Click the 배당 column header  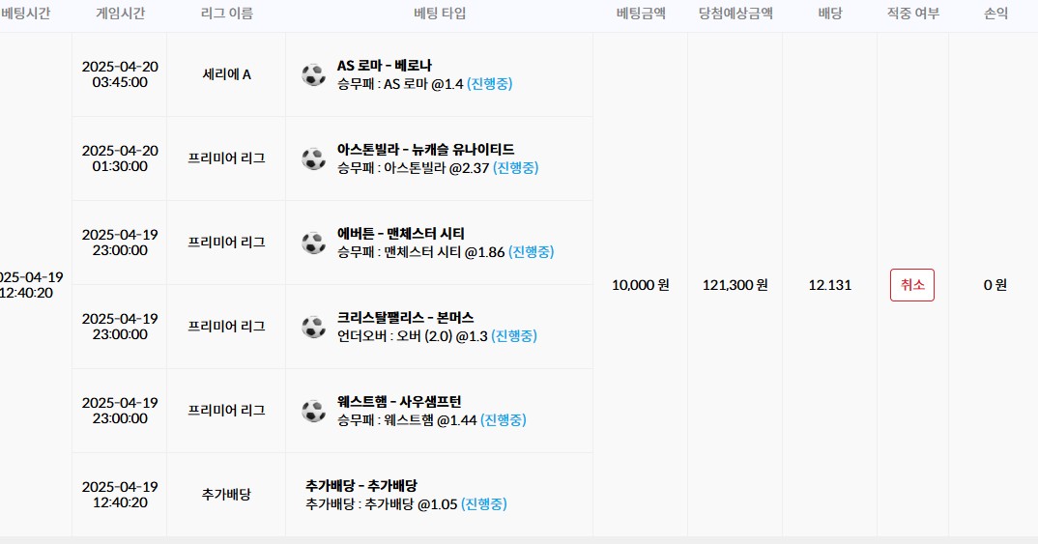coord(829,14)
